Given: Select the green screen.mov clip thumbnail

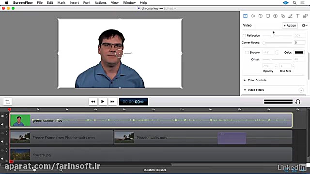Looking at the screenshot, I should coord(20,120).
